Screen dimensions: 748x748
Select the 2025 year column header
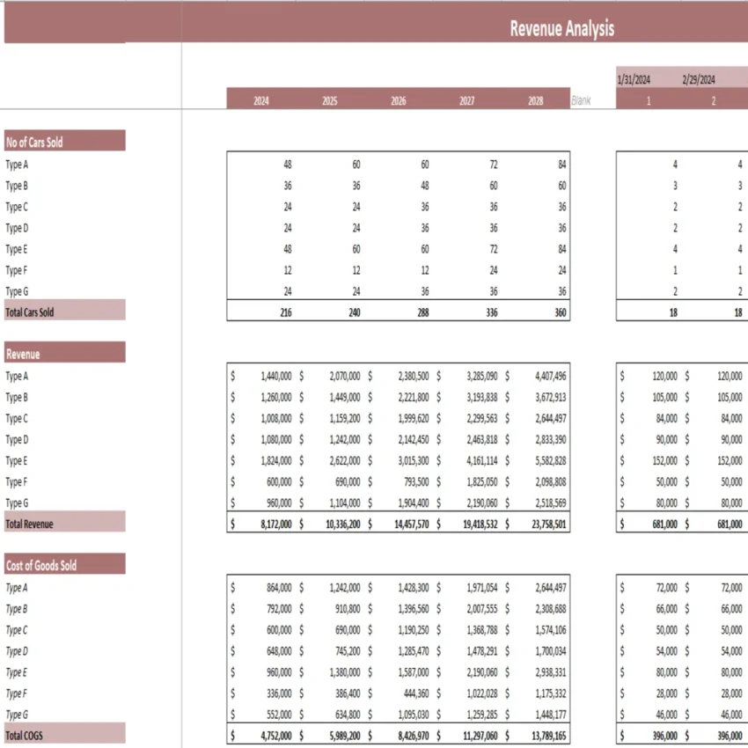[x=330, y=100]
